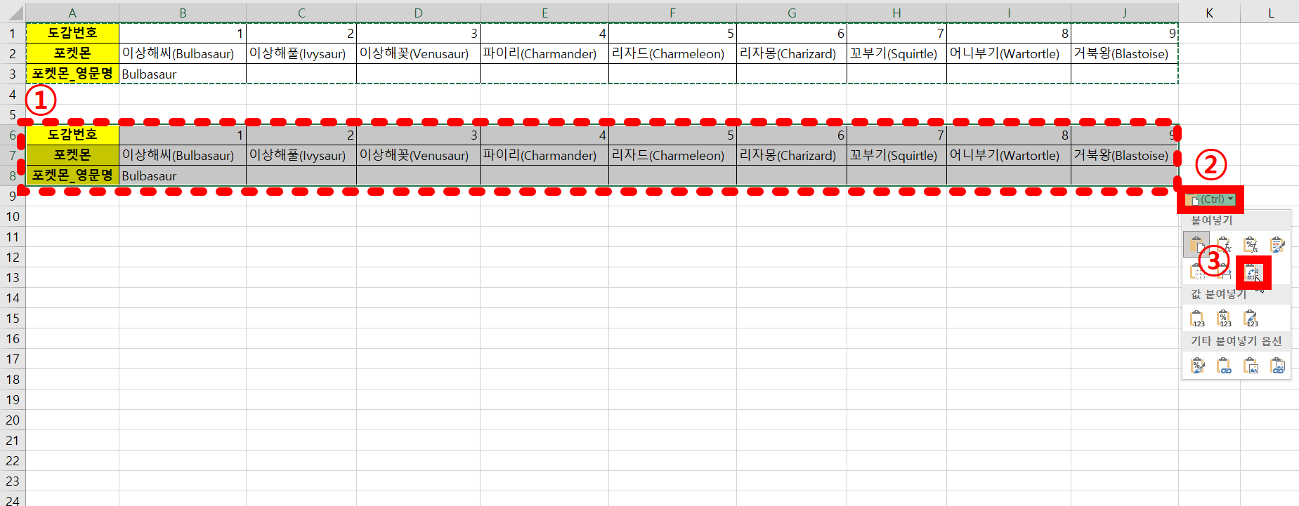Click cell B2 이상해씨(Bulbasaur) in row 2

pos(183,53)
